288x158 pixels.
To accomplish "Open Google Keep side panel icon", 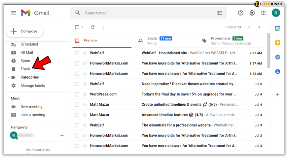I will pyautogui.click(x=278, y=43).
